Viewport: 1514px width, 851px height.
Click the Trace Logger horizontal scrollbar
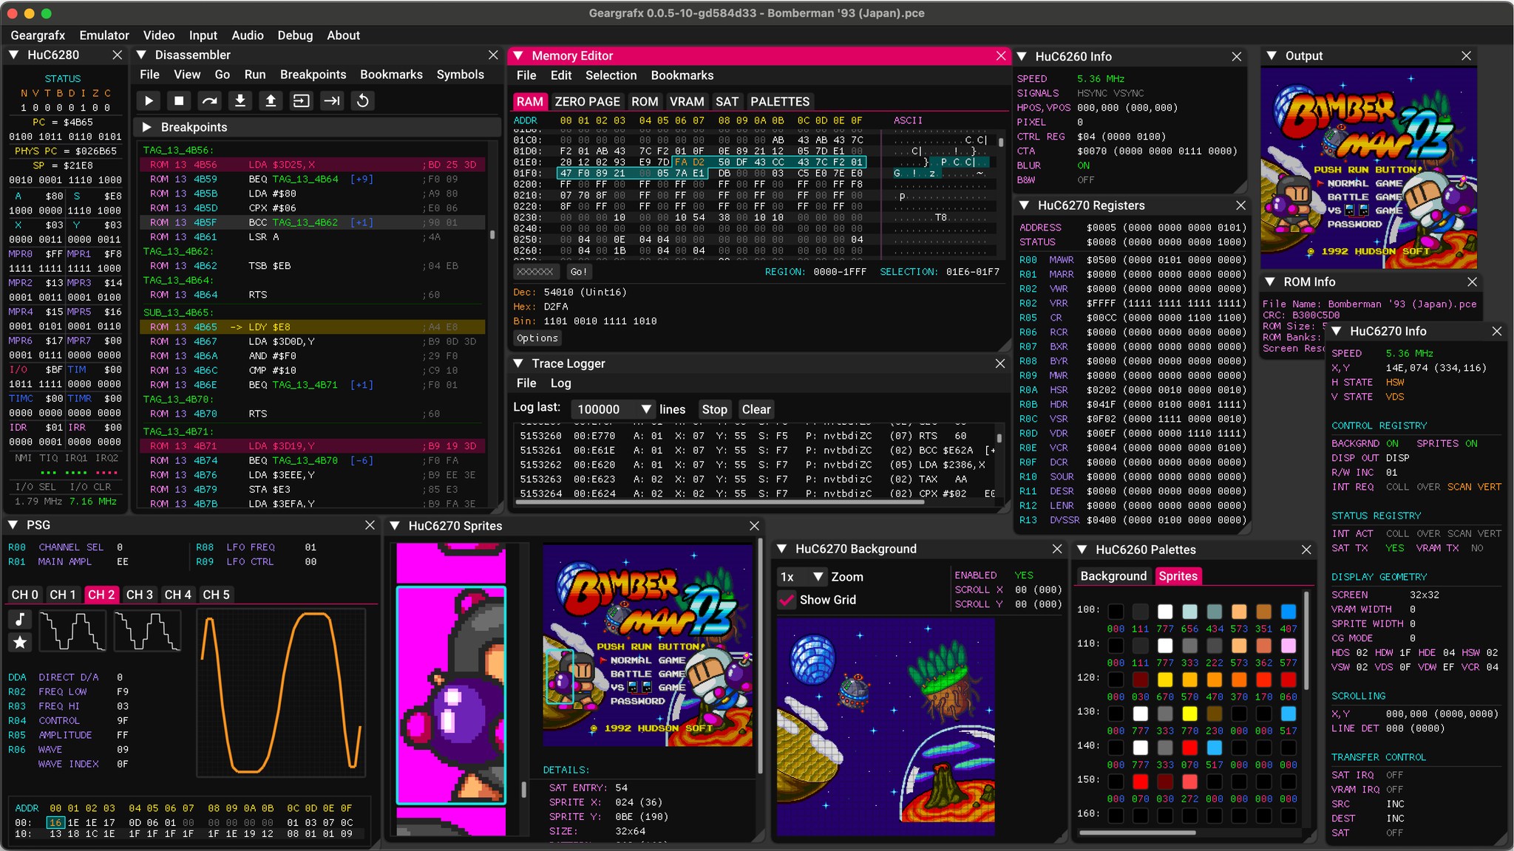(719, 502)
